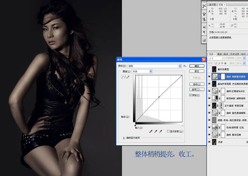Select the curve point editing tool
The image size is (248, 176).
[x=122, y=77]
